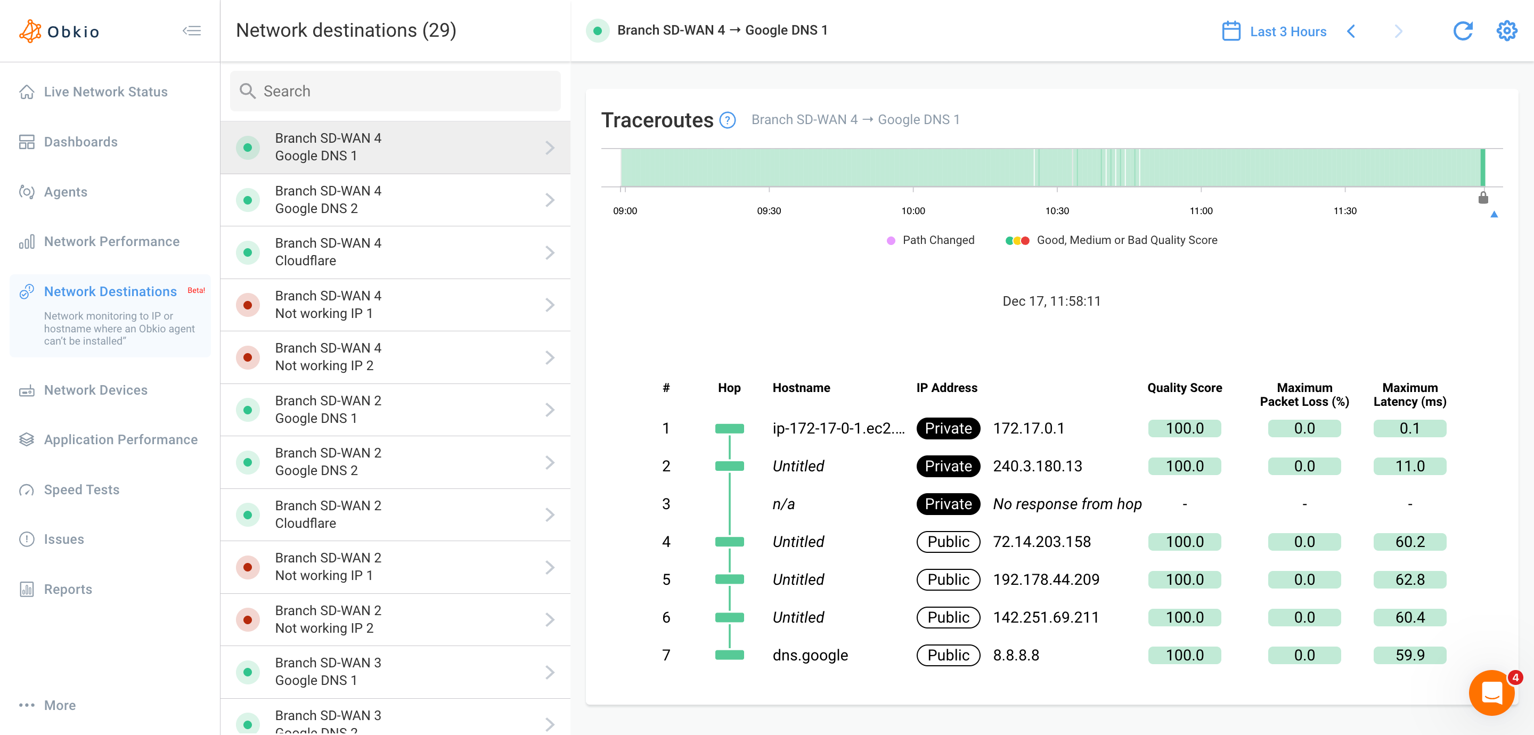
Task: Click the lock icon on the timeline
Action: [1483, 198]
